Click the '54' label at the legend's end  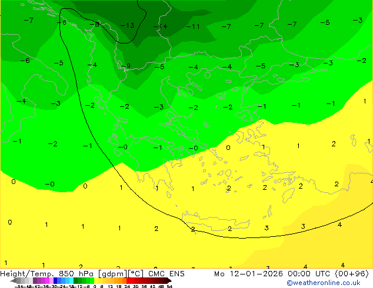point(169,286)
